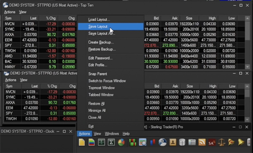
Task: Toggle Snap Parent in the menu
Action: pyautogui.click(x=110, y=74)
